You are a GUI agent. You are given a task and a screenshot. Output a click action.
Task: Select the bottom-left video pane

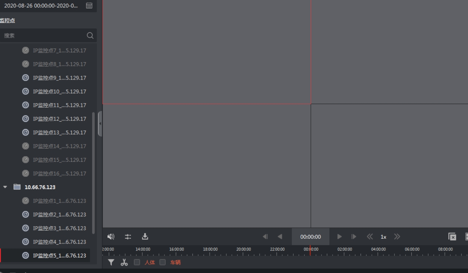point(206,166)
